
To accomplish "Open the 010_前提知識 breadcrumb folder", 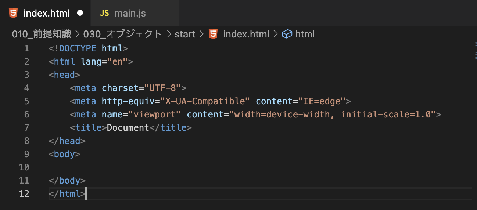I will pos(42,34).
